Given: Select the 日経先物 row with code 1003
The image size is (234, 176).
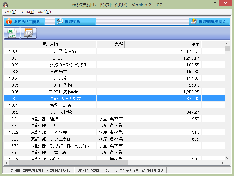Looking at the screenshot, I should (114, 72).
